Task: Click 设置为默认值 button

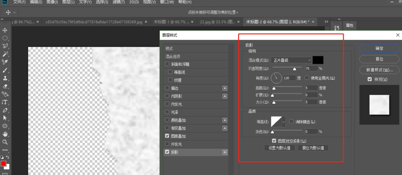Action: (279, 148)
